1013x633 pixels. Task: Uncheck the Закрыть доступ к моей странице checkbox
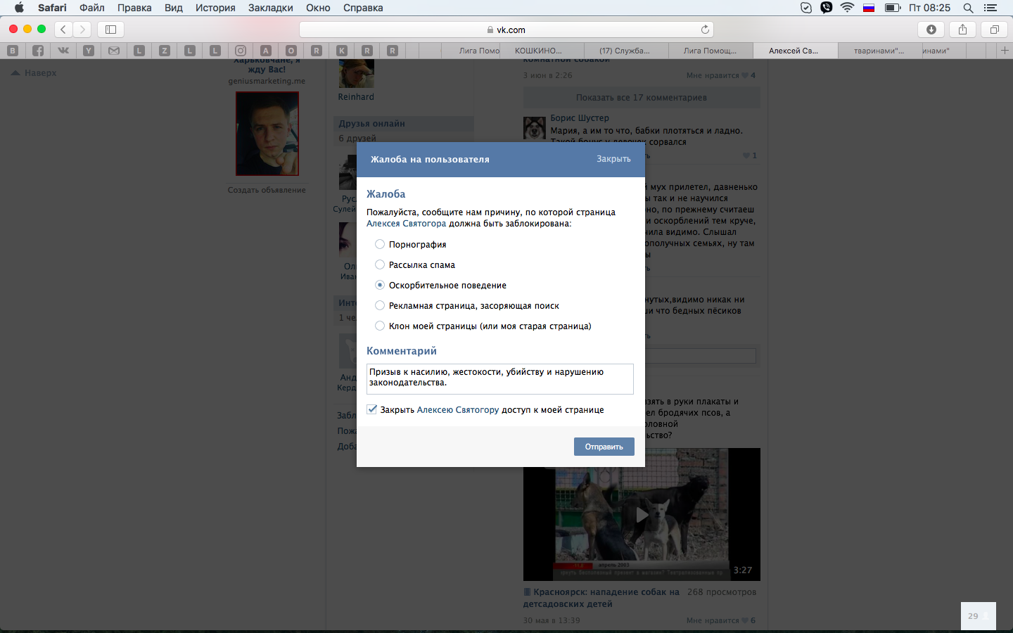372,409
